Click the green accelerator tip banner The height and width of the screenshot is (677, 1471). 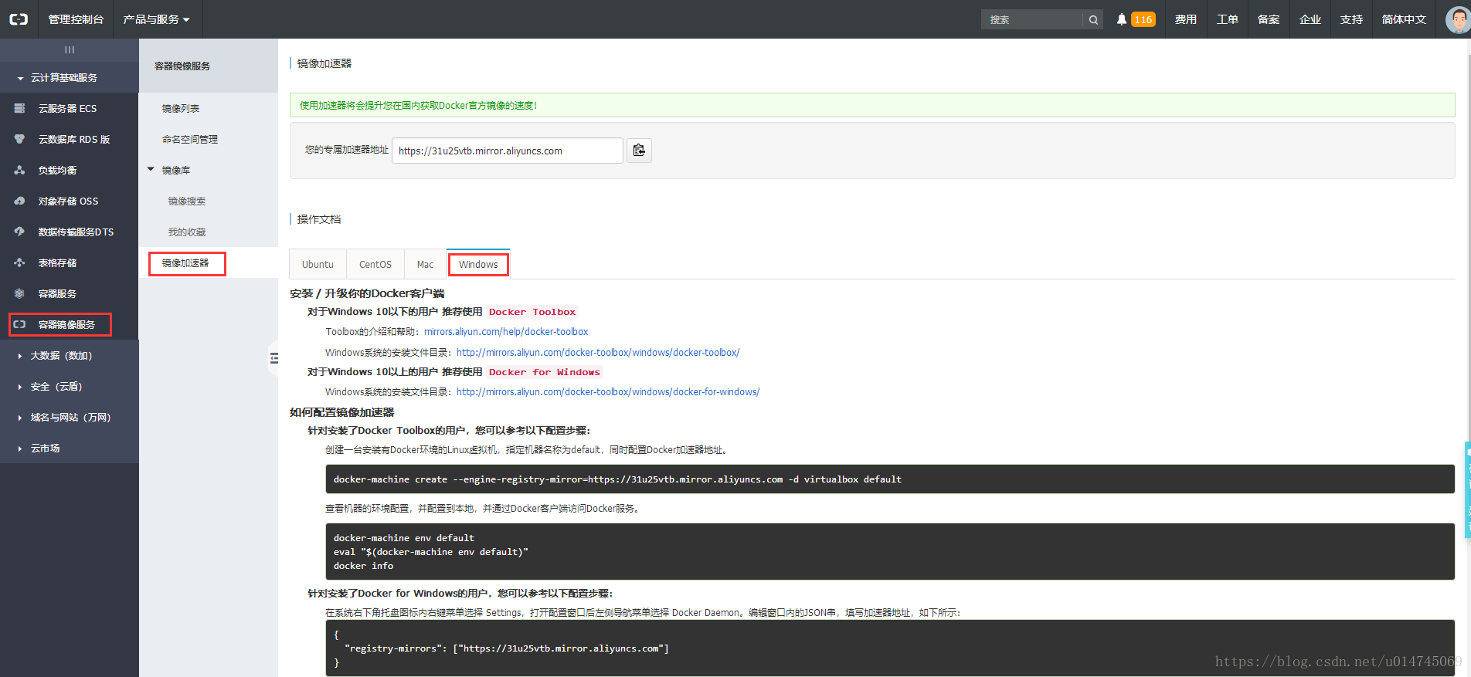point(872,105)
